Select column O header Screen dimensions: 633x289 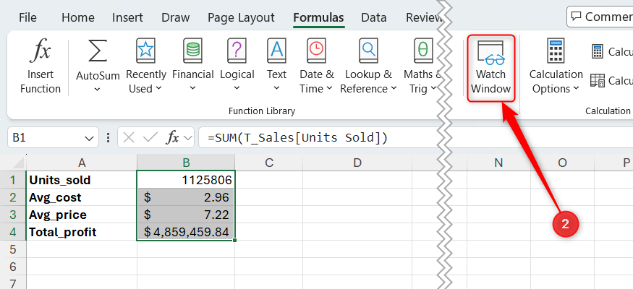coord(562,163)
